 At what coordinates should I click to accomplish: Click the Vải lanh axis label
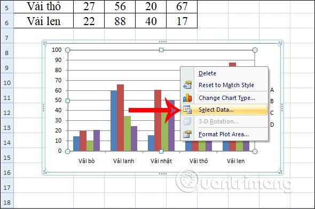coord(123,161)
